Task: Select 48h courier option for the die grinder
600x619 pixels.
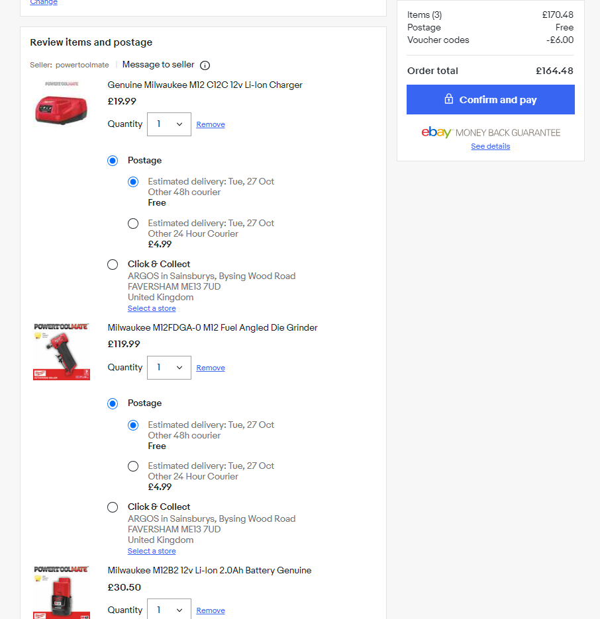Action: coord(133,425)
